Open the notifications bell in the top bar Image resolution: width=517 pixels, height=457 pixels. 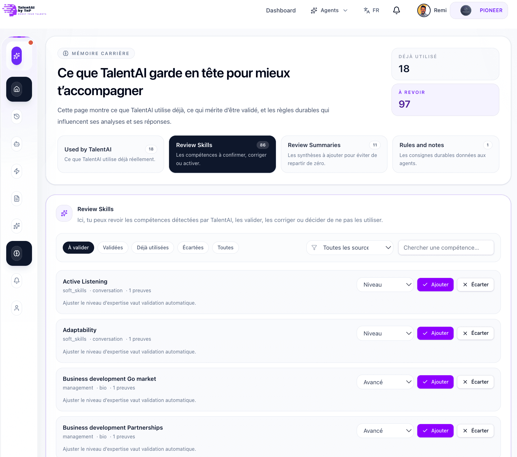[x=396, y=10]
